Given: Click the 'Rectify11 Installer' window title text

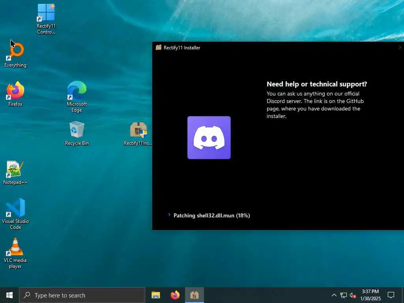Looking at the screenshot, I should click(x=182, y=48).
